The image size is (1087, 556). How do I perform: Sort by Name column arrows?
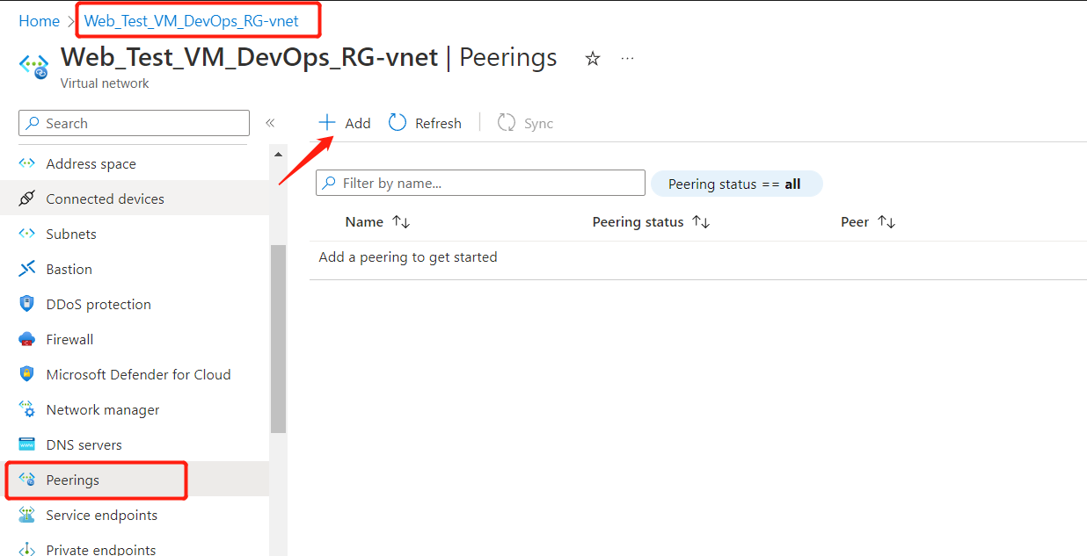tap(401, 222)
